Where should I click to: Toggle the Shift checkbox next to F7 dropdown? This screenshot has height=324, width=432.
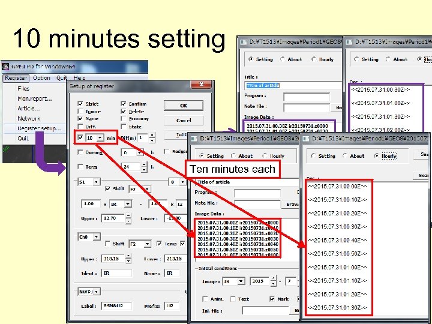coord(108,189)
